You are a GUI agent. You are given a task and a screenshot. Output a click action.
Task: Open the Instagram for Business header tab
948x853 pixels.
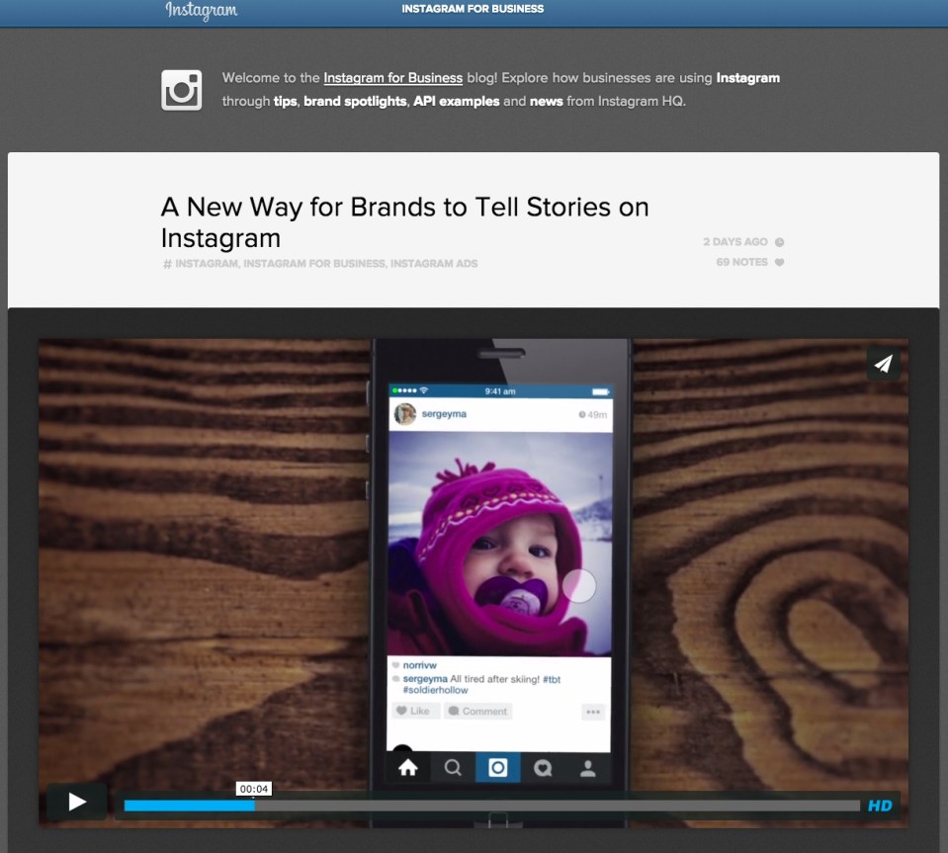click(473, 9)
